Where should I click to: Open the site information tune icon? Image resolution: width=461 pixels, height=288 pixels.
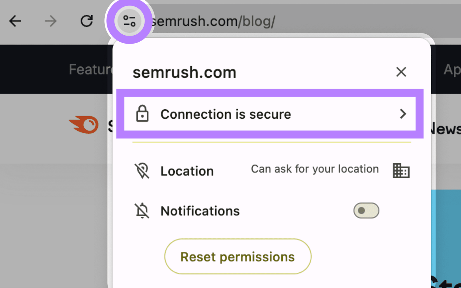pyautogui.click(x=129, y=21)
